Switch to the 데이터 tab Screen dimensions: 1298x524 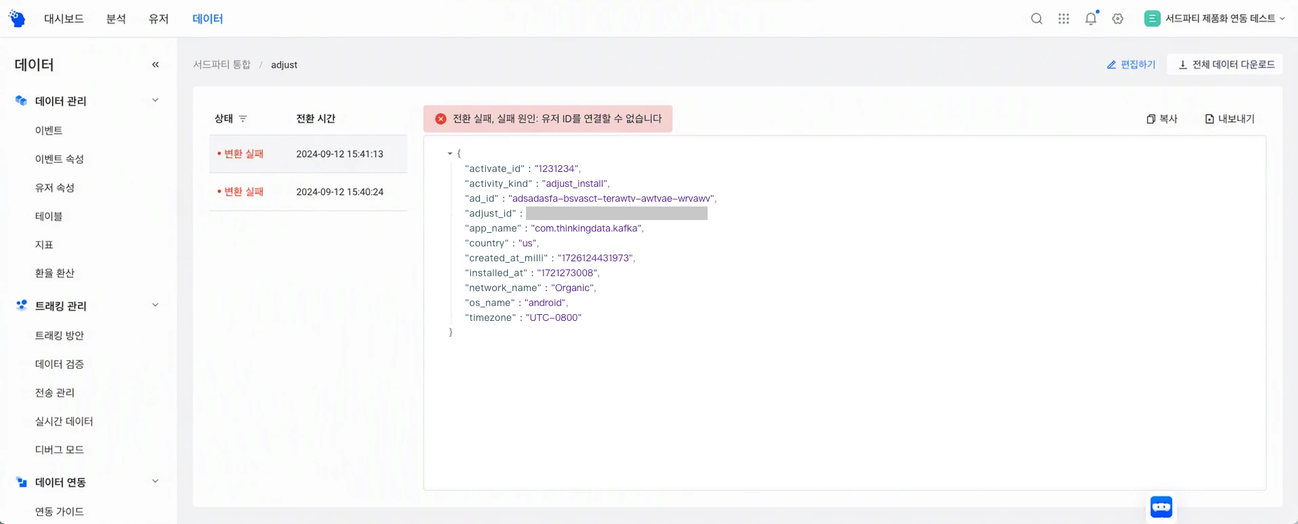207,19
